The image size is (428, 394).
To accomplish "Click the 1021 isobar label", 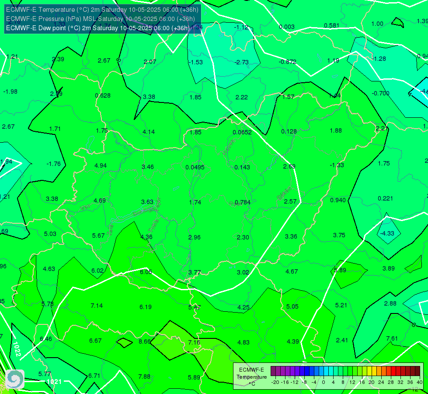I will click(x=54, y=381).
